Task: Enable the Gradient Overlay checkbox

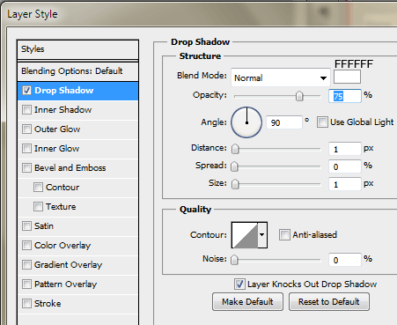Action: pos(26,265)
